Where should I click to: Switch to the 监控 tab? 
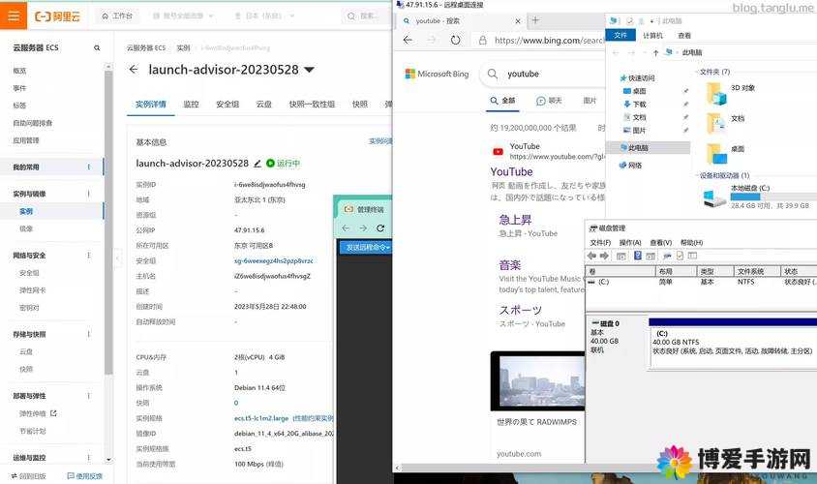tap(191, 105)
